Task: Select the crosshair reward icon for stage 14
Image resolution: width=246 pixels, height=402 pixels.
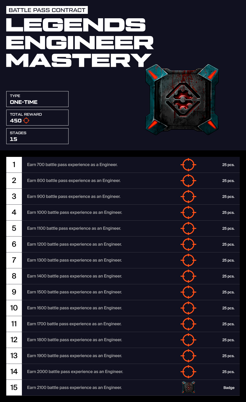Action: pos(188,372)
